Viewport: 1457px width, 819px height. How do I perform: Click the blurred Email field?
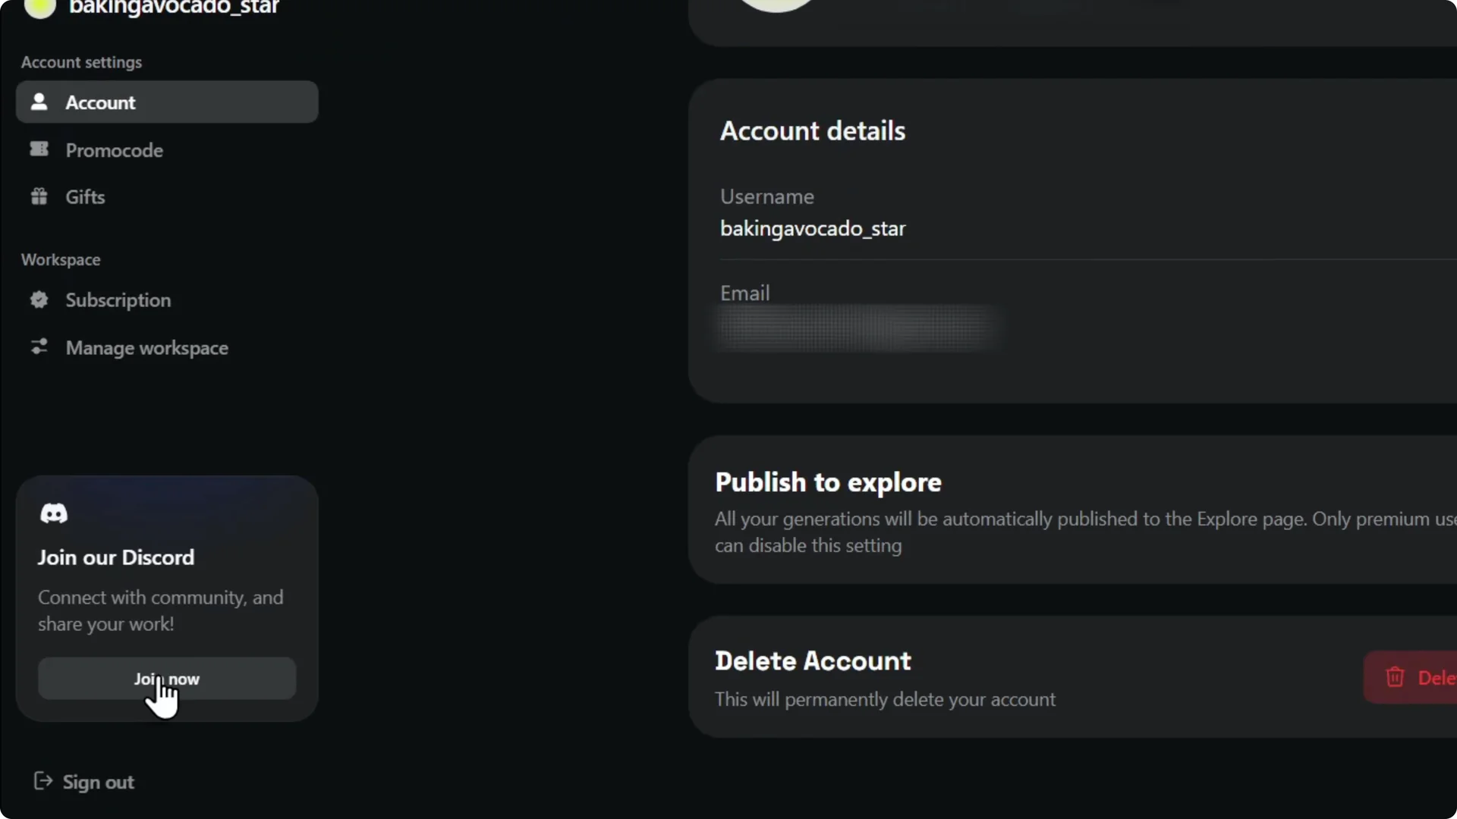(858, 328)
